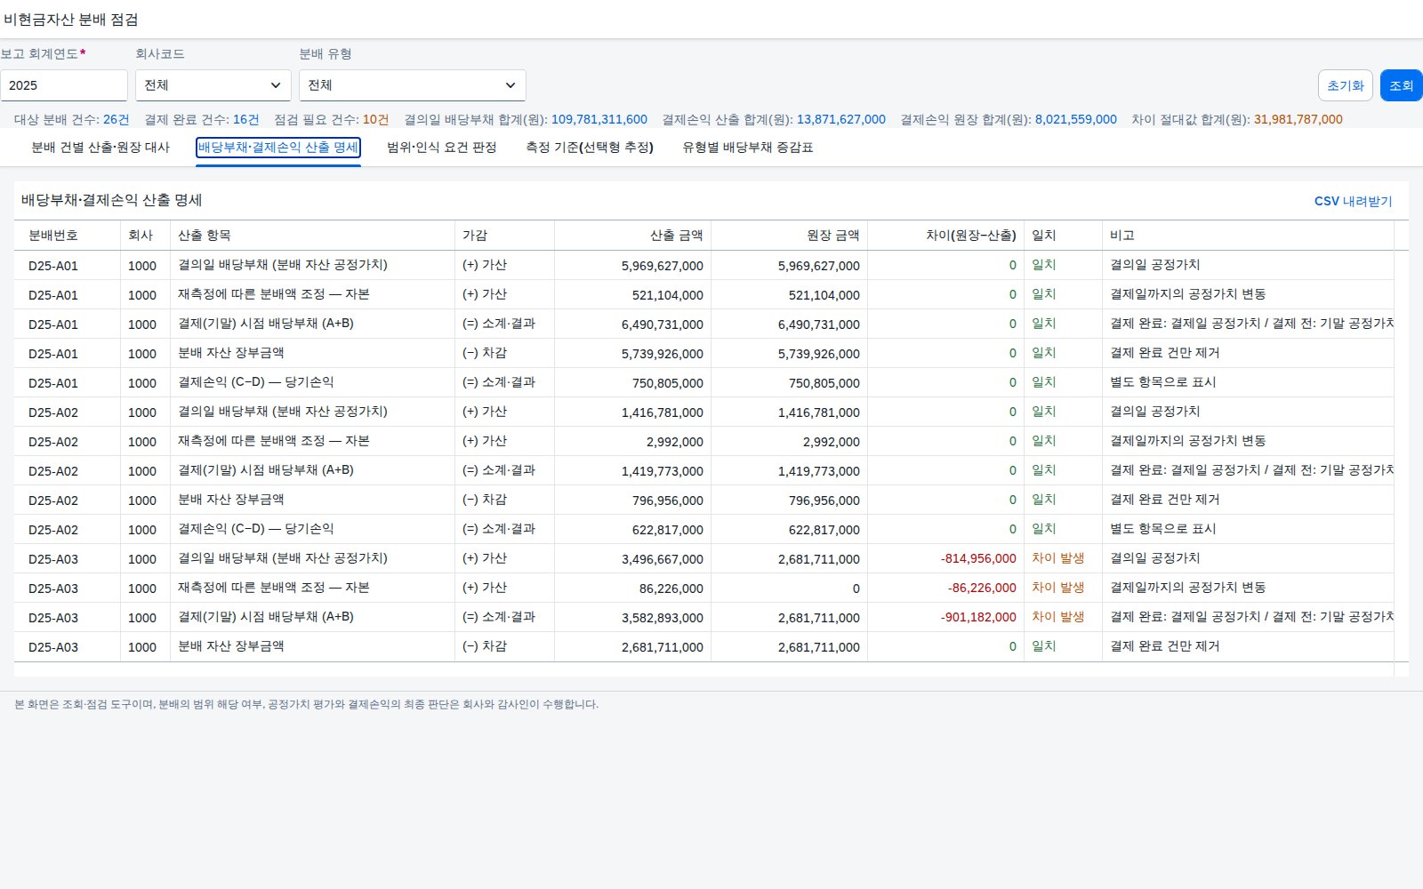This screenshot has height=889, width=1423.
Task: Select 배당부채·결제손익 산출 명세 tab
Action: click(x=278, y=148)
